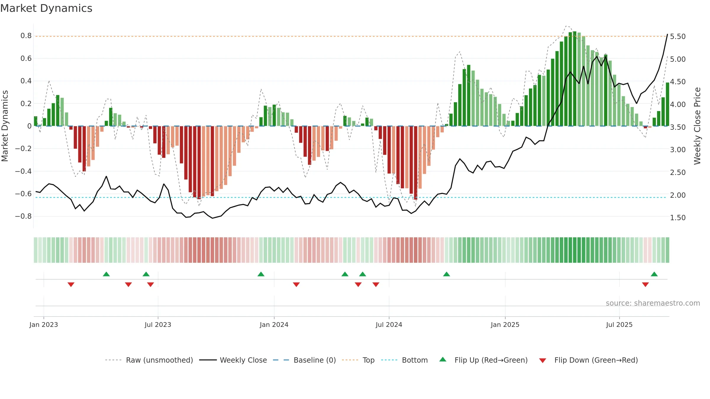Click the Jul 2025 x-axis label
The image size is (710, 399).
(619, 325)
